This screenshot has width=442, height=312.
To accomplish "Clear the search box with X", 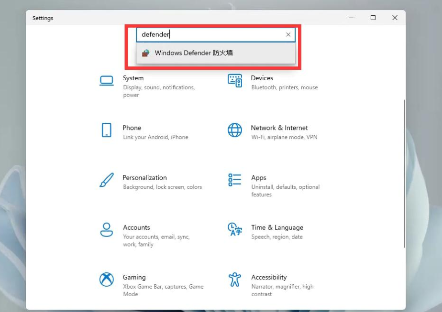I will point(288,34).
